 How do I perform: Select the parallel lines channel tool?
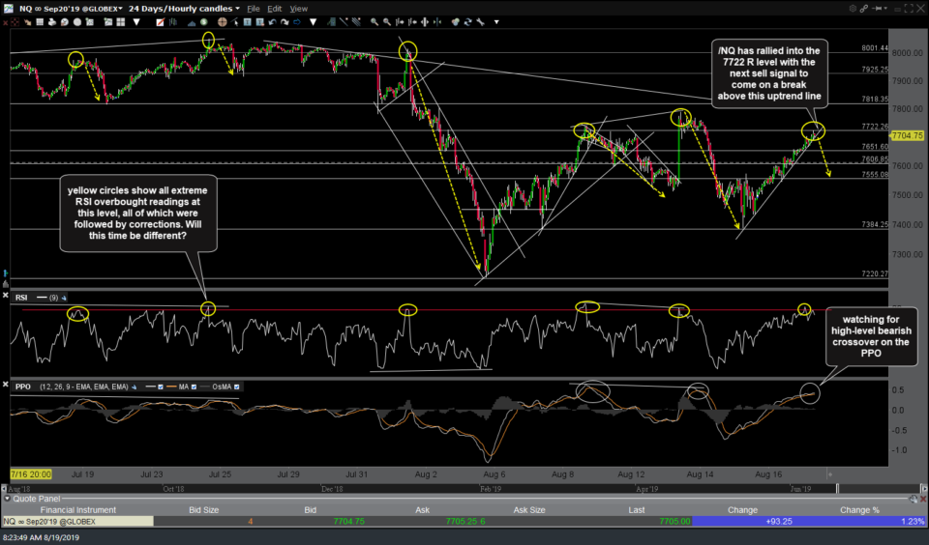(x=357, y=22)
